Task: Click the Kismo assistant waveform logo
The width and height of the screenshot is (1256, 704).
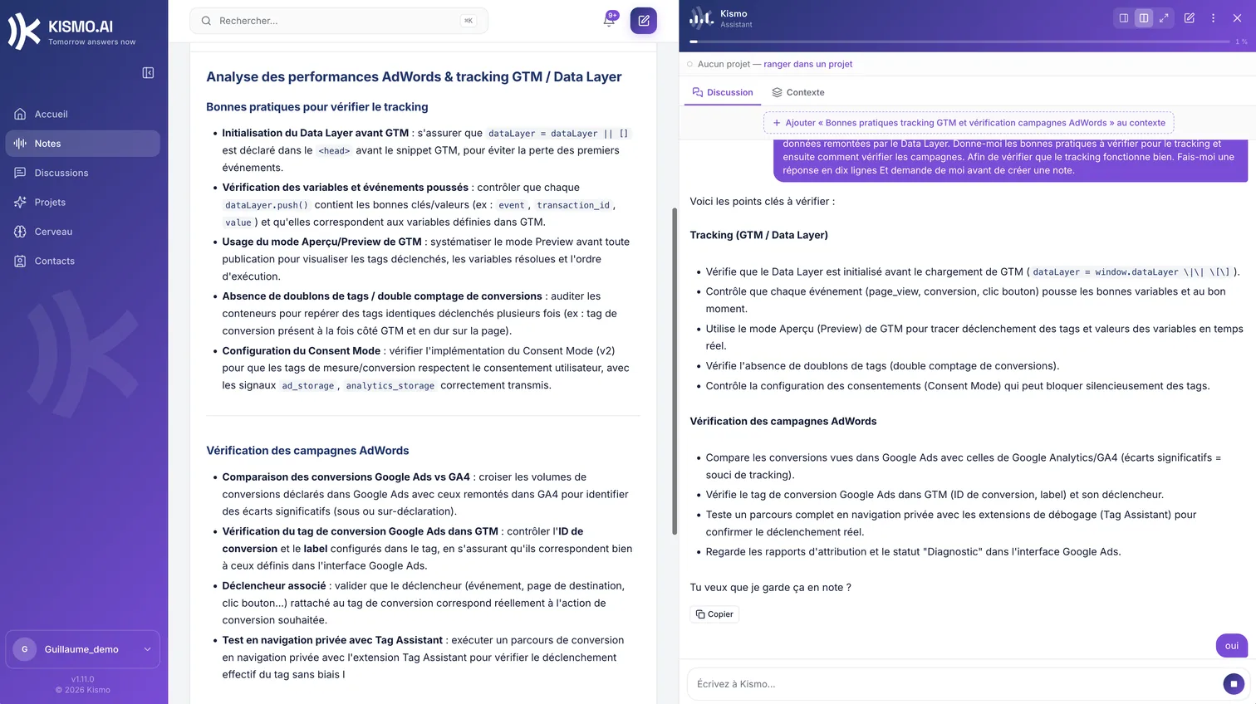Action: [x=701, y=18]
